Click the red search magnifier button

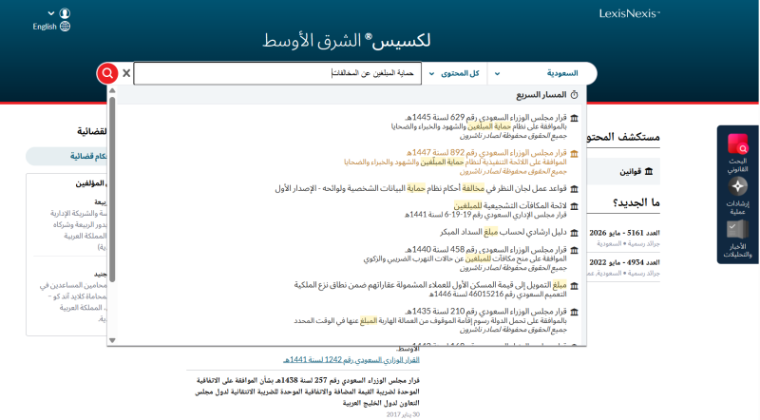pyautogui.click(x=107, y=73)
